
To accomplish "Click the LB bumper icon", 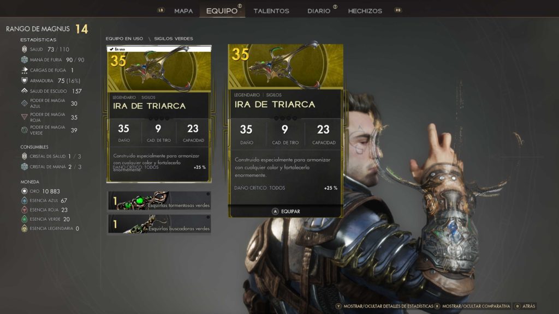I will tap(161, 10).
